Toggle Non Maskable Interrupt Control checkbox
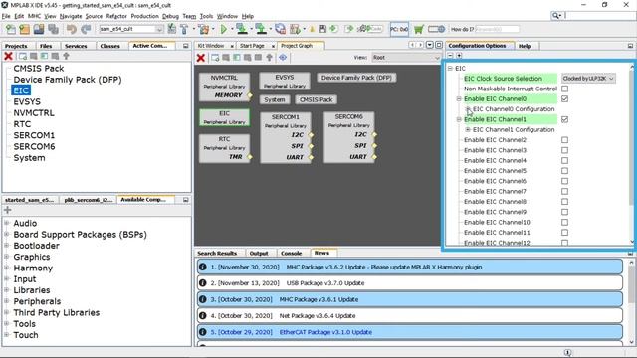Viewport: 637px width, 358px height. 564,89
